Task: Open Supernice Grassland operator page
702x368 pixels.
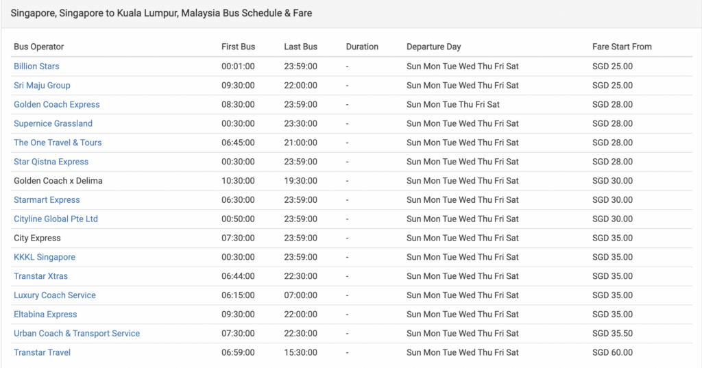Action: [53, 123]
